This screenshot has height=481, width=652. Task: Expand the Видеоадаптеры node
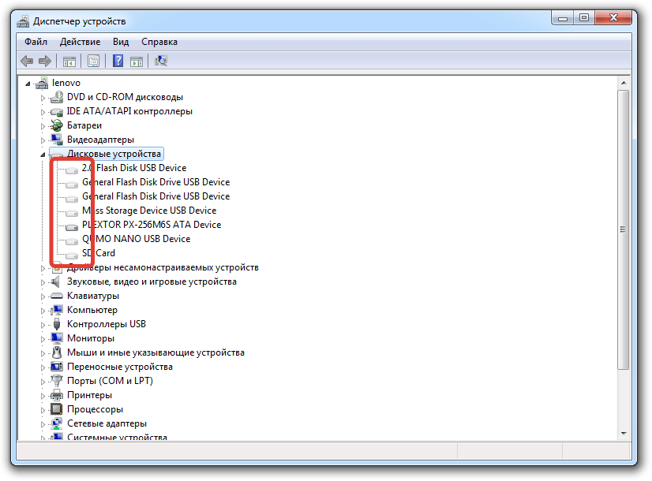point(43,141)
